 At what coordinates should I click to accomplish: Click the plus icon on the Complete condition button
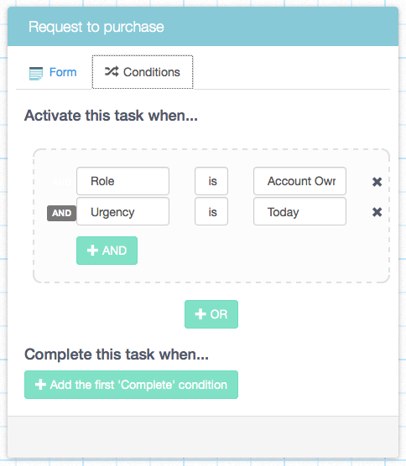tap(40, 385)
